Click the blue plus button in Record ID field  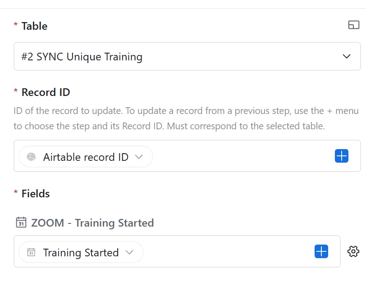point(342,156)
